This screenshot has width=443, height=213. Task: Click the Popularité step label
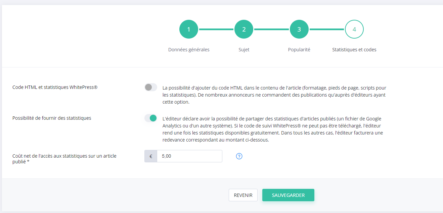tap(299, 50)
